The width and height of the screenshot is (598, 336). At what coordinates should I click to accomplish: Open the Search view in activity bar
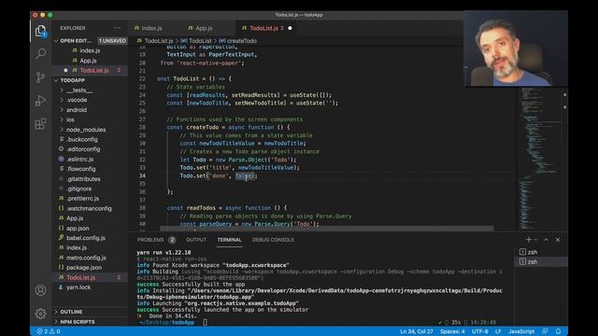[x=40, y=54]
